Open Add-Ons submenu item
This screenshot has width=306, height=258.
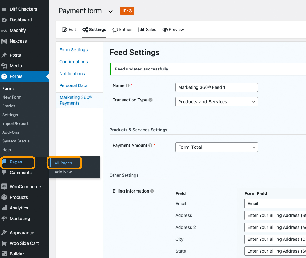11,132
